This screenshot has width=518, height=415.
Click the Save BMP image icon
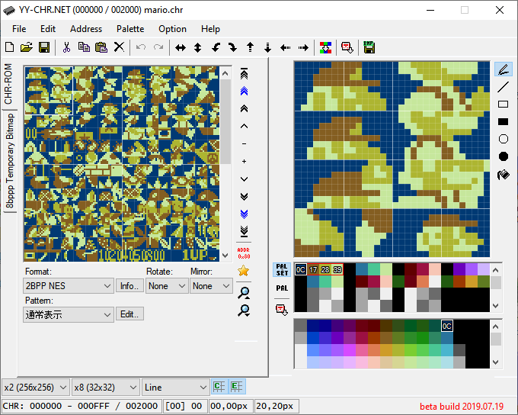tap(369, 47)
